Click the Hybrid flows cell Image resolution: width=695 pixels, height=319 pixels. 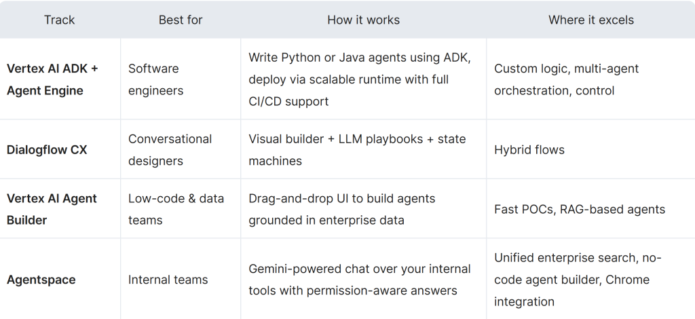(591, 150)
